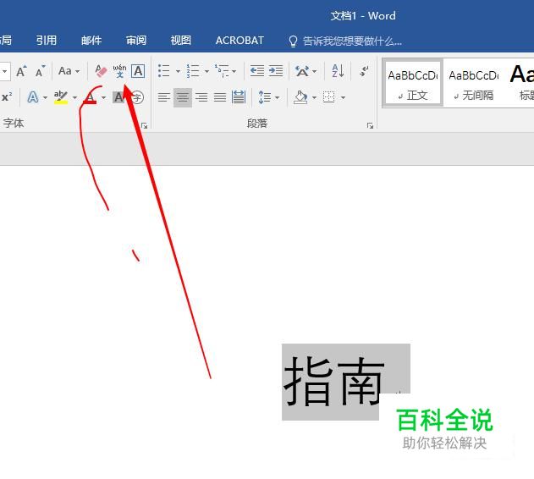The height and width of the screenshot is (479, 534).
Task: Open the ACROBAT tab
Action: tap(239, 41)
